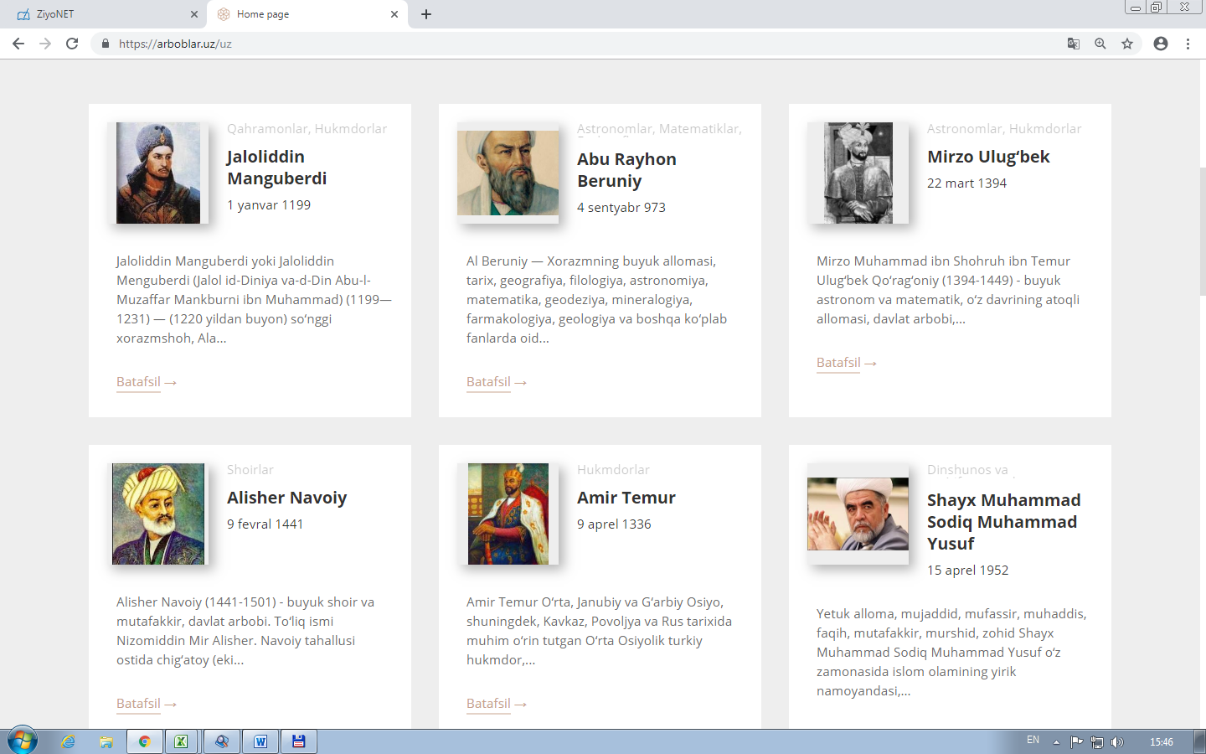The width and height of the screenshot is (1206, 754).
Task: Open the Chrome three-dot menu
Action: [x=1188, y=44]
